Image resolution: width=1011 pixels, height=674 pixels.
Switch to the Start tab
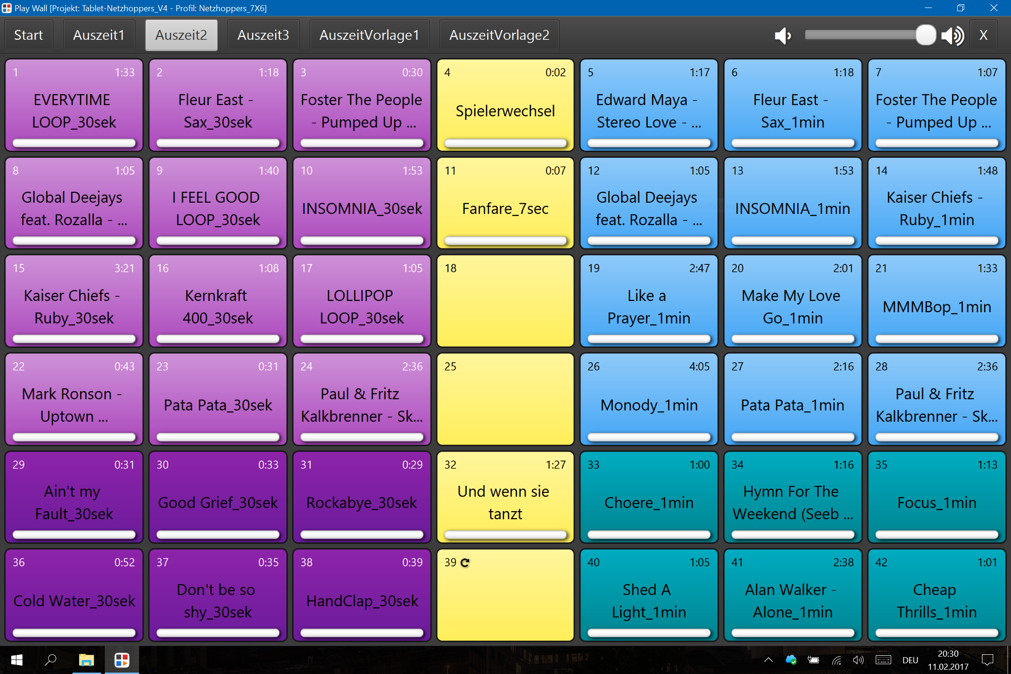click(x=29, y=35)
